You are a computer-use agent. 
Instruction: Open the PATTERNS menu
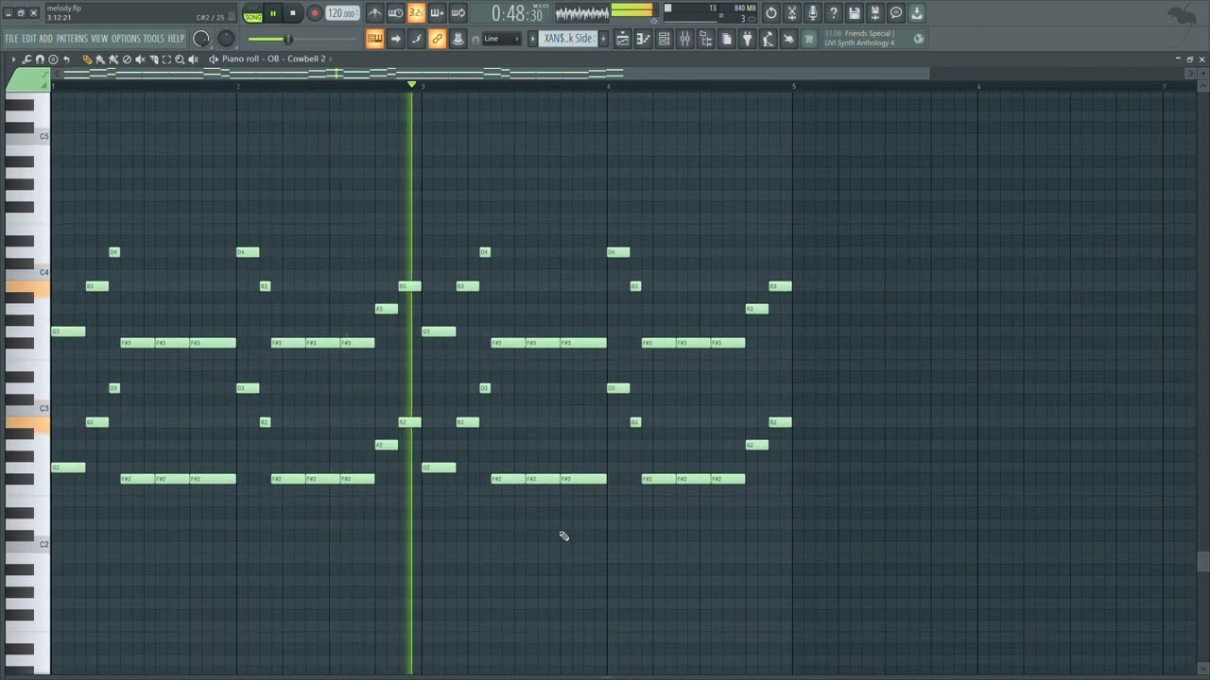tap(72, 39)
